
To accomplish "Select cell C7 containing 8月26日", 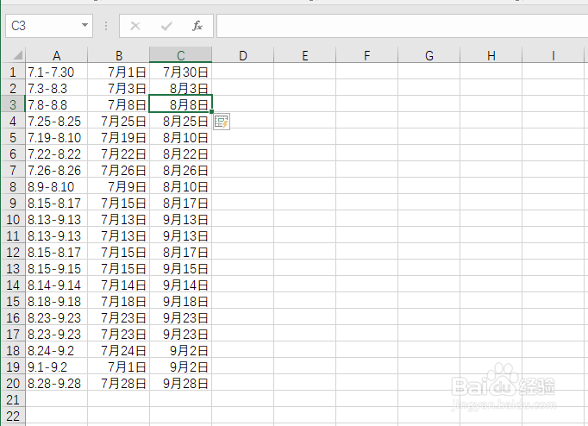I will (x=181, y=170).
